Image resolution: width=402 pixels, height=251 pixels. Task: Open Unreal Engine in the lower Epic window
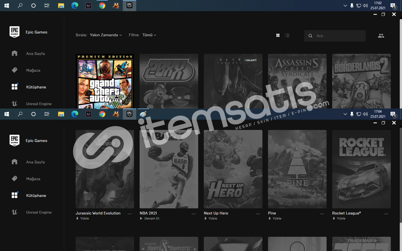tap(32, 212)
